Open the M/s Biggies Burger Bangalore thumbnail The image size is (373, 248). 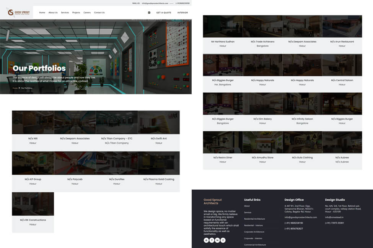click(x=222, y=103)
